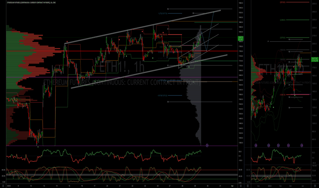Open purple event marker above Mar label
Image resolution: width=319 pixels, height=188 pixels.
tap(288, 145)
